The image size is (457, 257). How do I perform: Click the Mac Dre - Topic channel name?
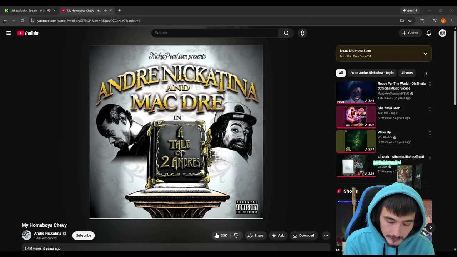(387, 113)
